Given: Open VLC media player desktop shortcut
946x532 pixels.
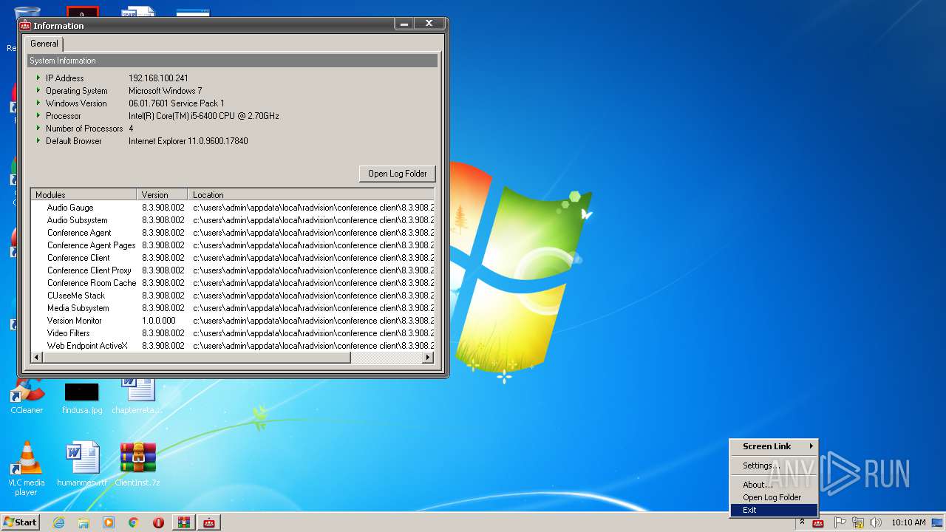Looking at the screenshot, I should tap(27, 468).
